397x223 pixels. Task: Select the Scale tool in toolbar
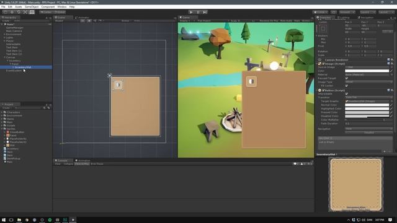pos(25,12)
